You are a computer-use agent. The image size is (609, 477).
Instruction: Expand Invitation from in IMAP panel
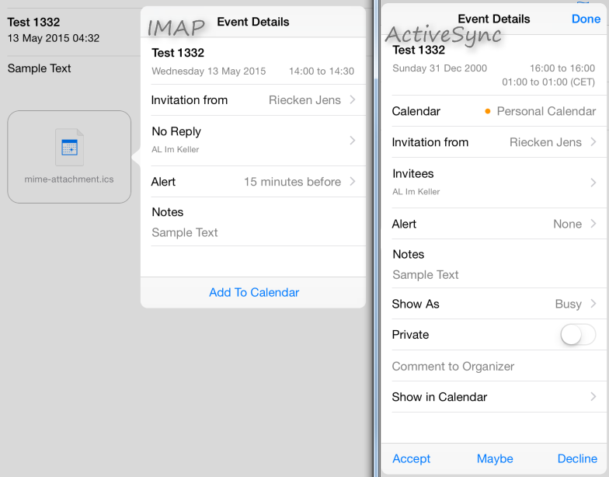tap(253, 100)
